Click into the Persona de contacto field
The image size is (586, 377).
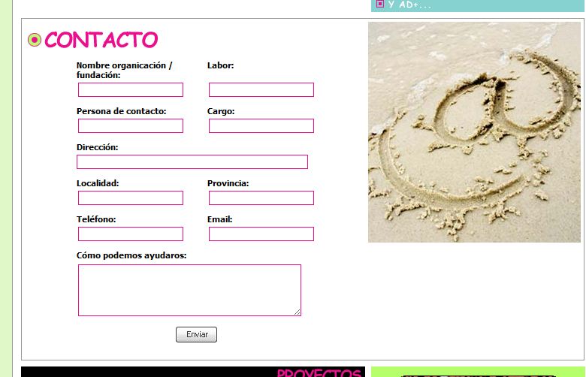tap(131, 126)
